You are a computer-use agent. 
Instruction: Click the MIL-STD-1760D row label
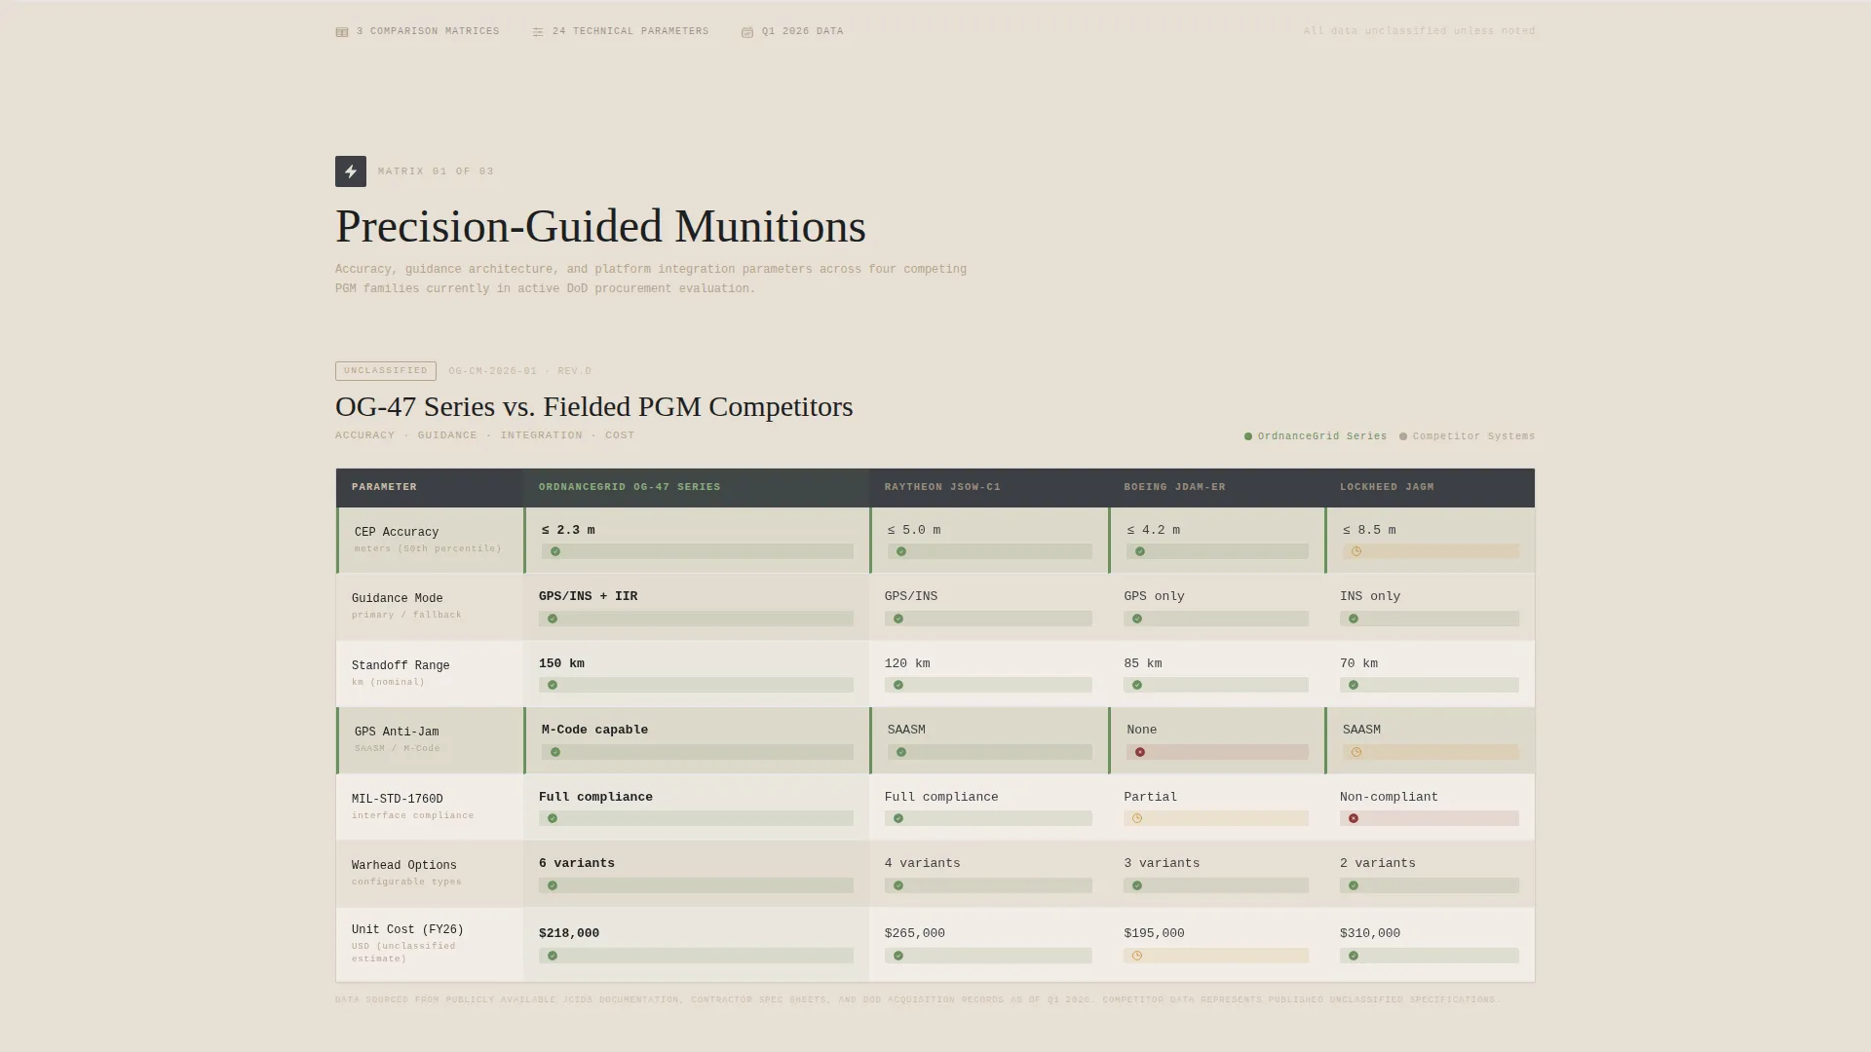tap(398, 800)
